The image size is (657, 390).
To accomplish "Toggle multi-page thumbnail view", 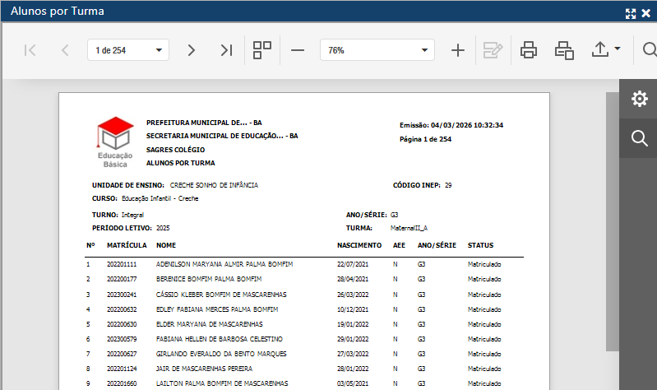I will [262, 50].
